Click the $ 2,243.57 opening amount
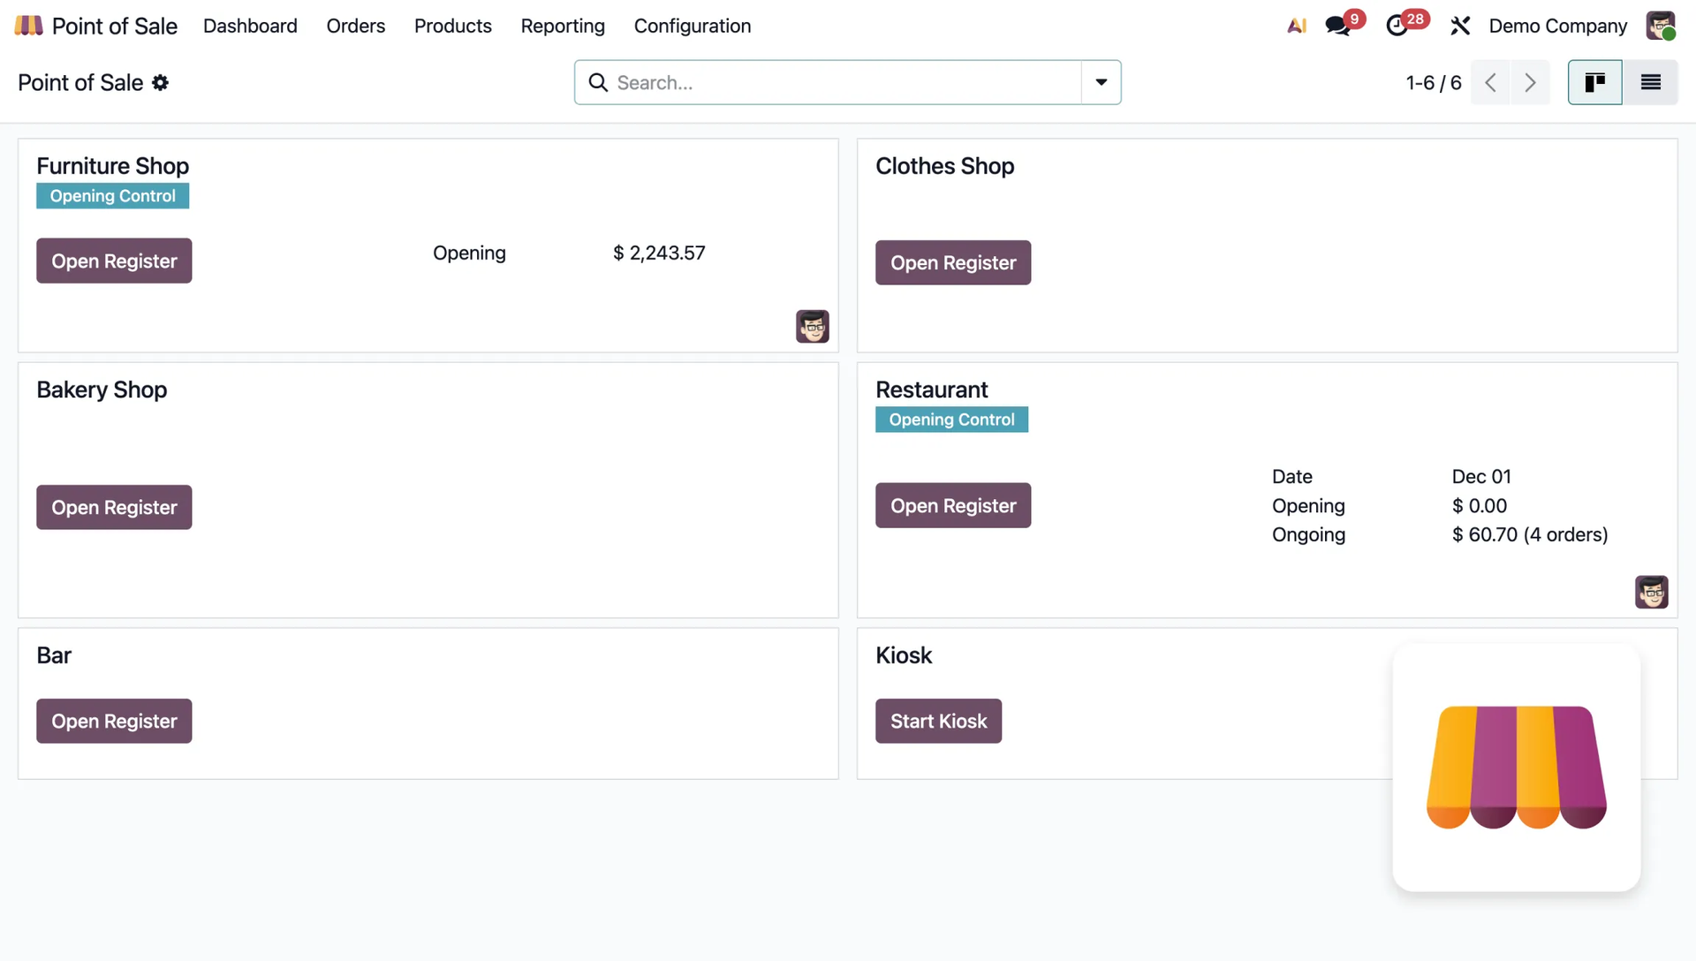The width and height of the screenshot is (1696, 961). point(659,253)
